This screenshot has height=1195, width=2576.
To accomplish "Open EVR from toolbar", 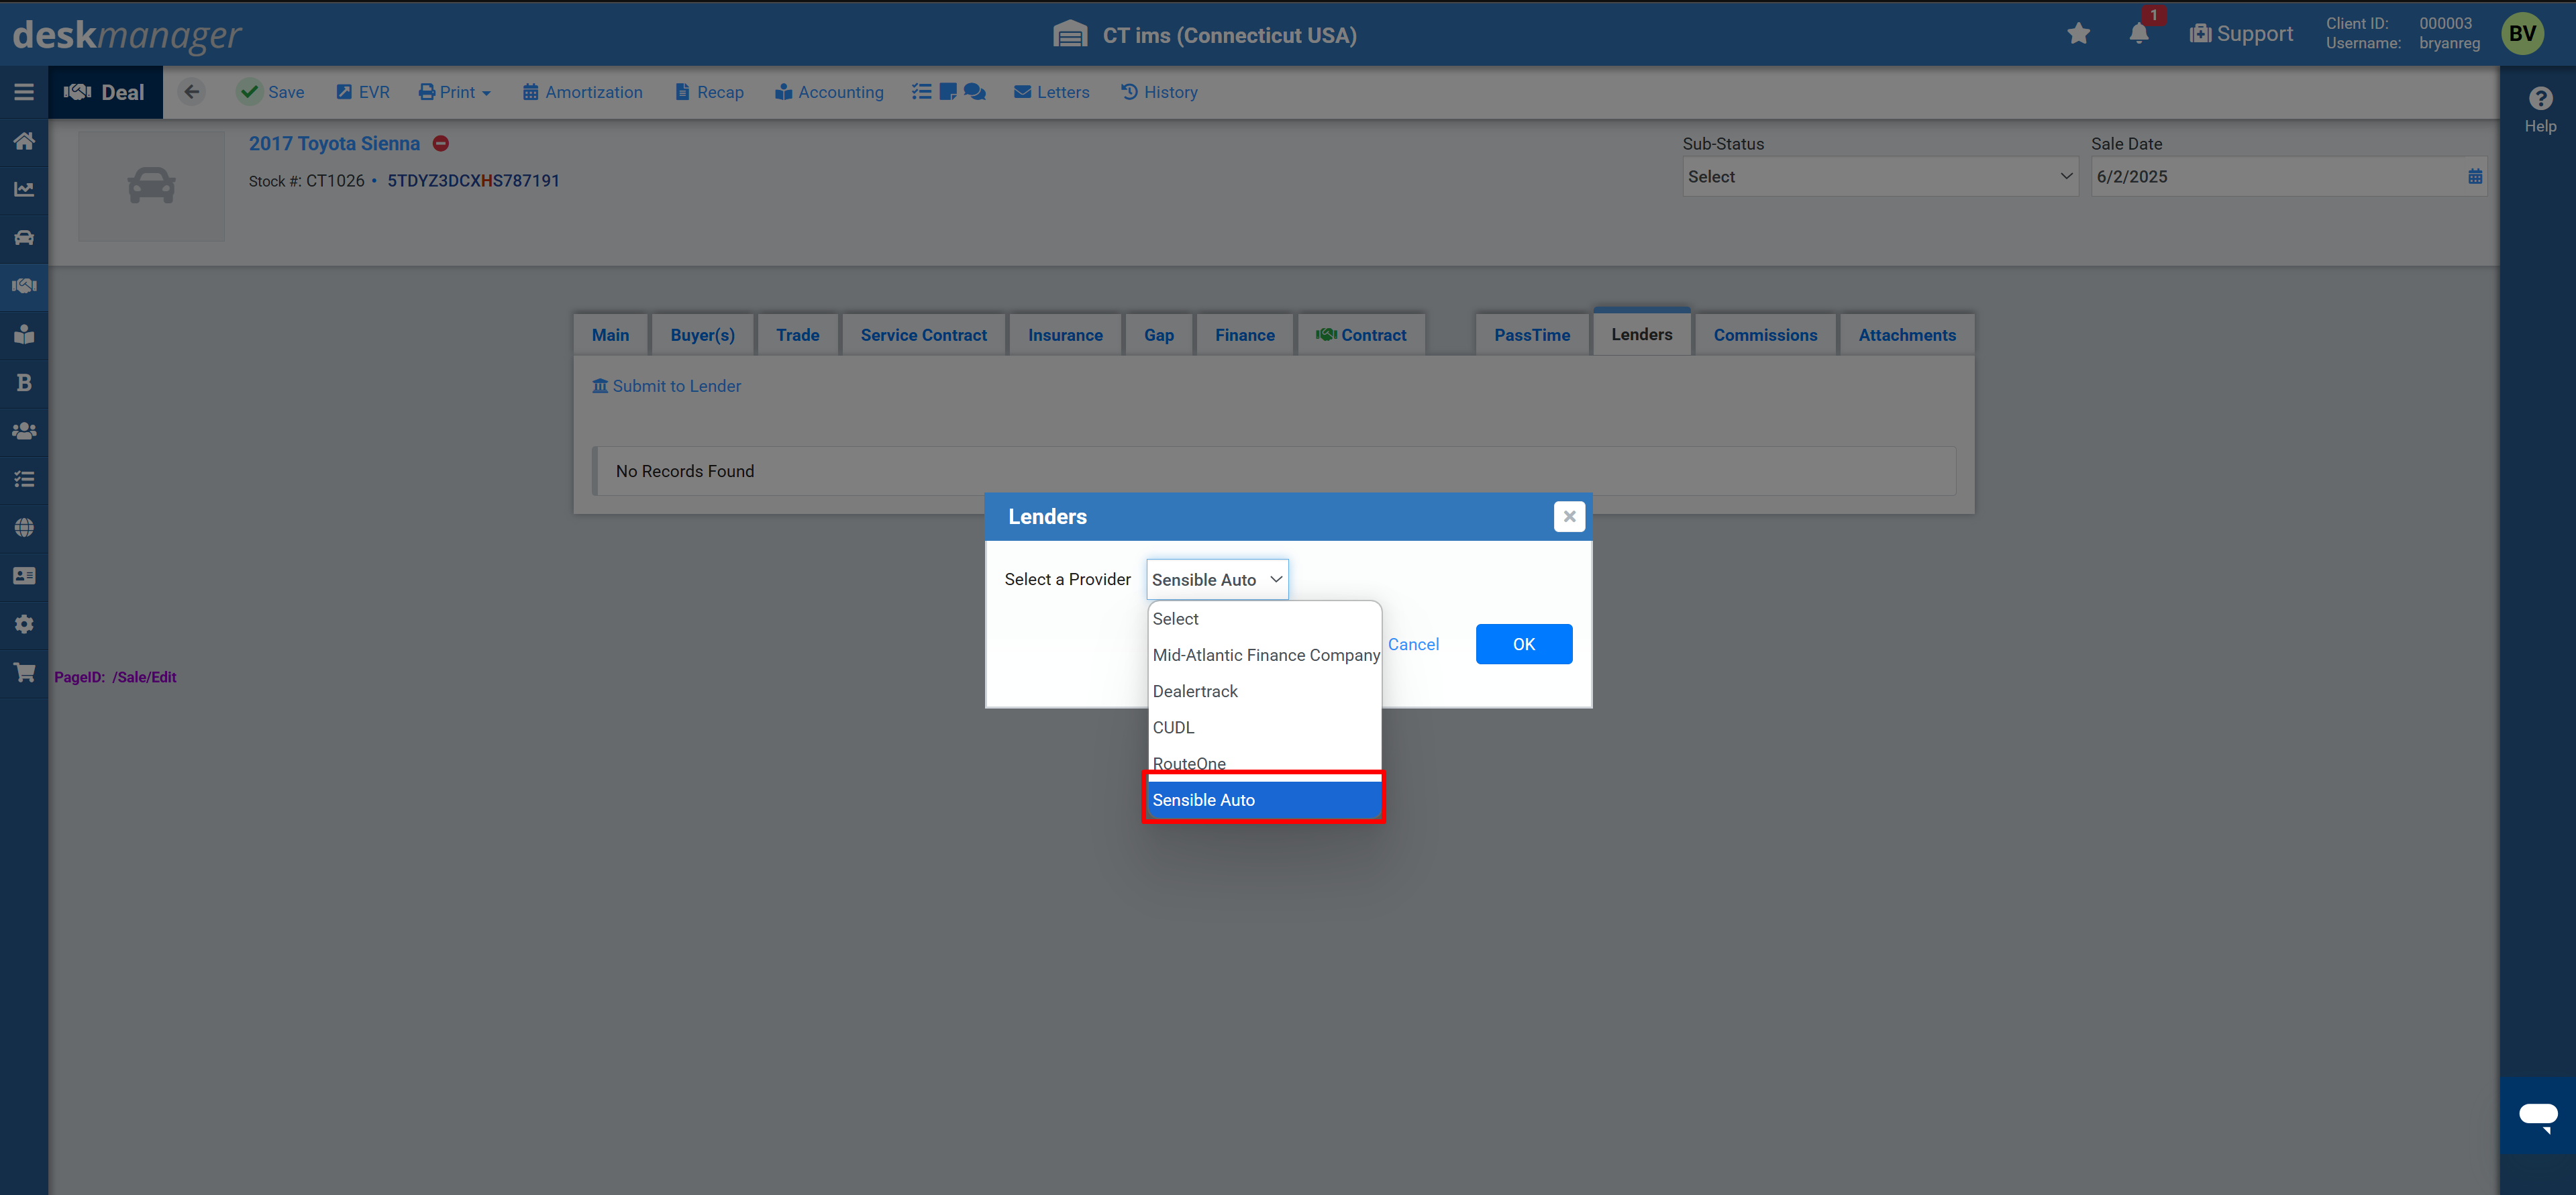I will click(x=363, y=92).
